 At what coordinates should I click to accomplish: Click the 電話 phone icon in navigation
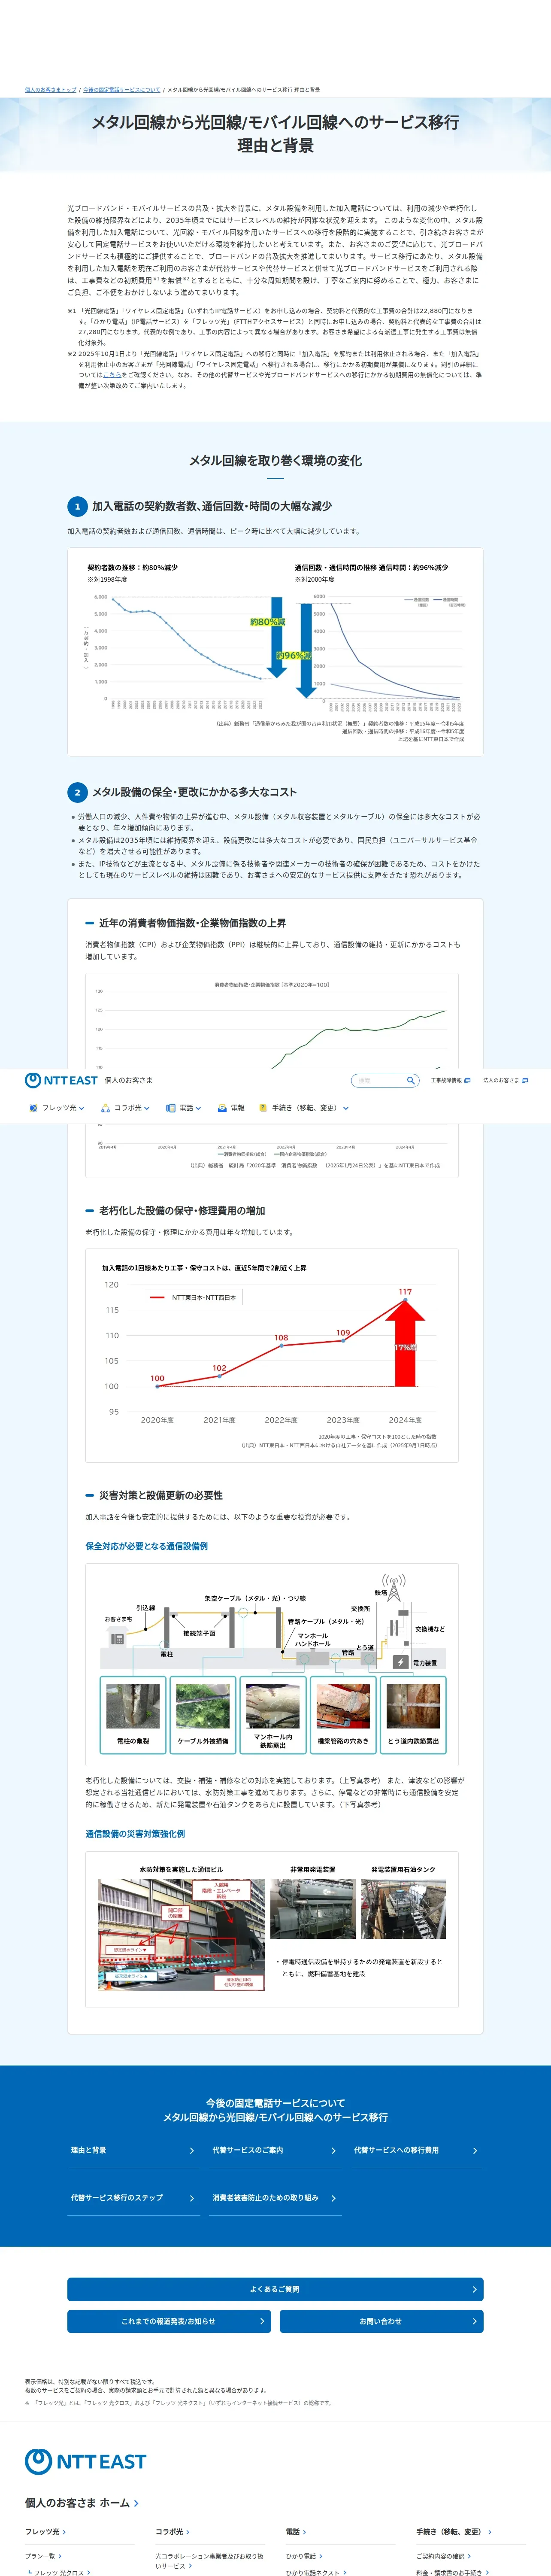pyautogui.click(x=170, y=1108)
